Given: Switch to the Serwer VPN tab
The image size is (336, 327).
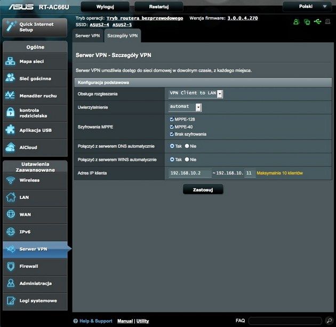Looking at the screenshot, I should click(x=87, y=36).
